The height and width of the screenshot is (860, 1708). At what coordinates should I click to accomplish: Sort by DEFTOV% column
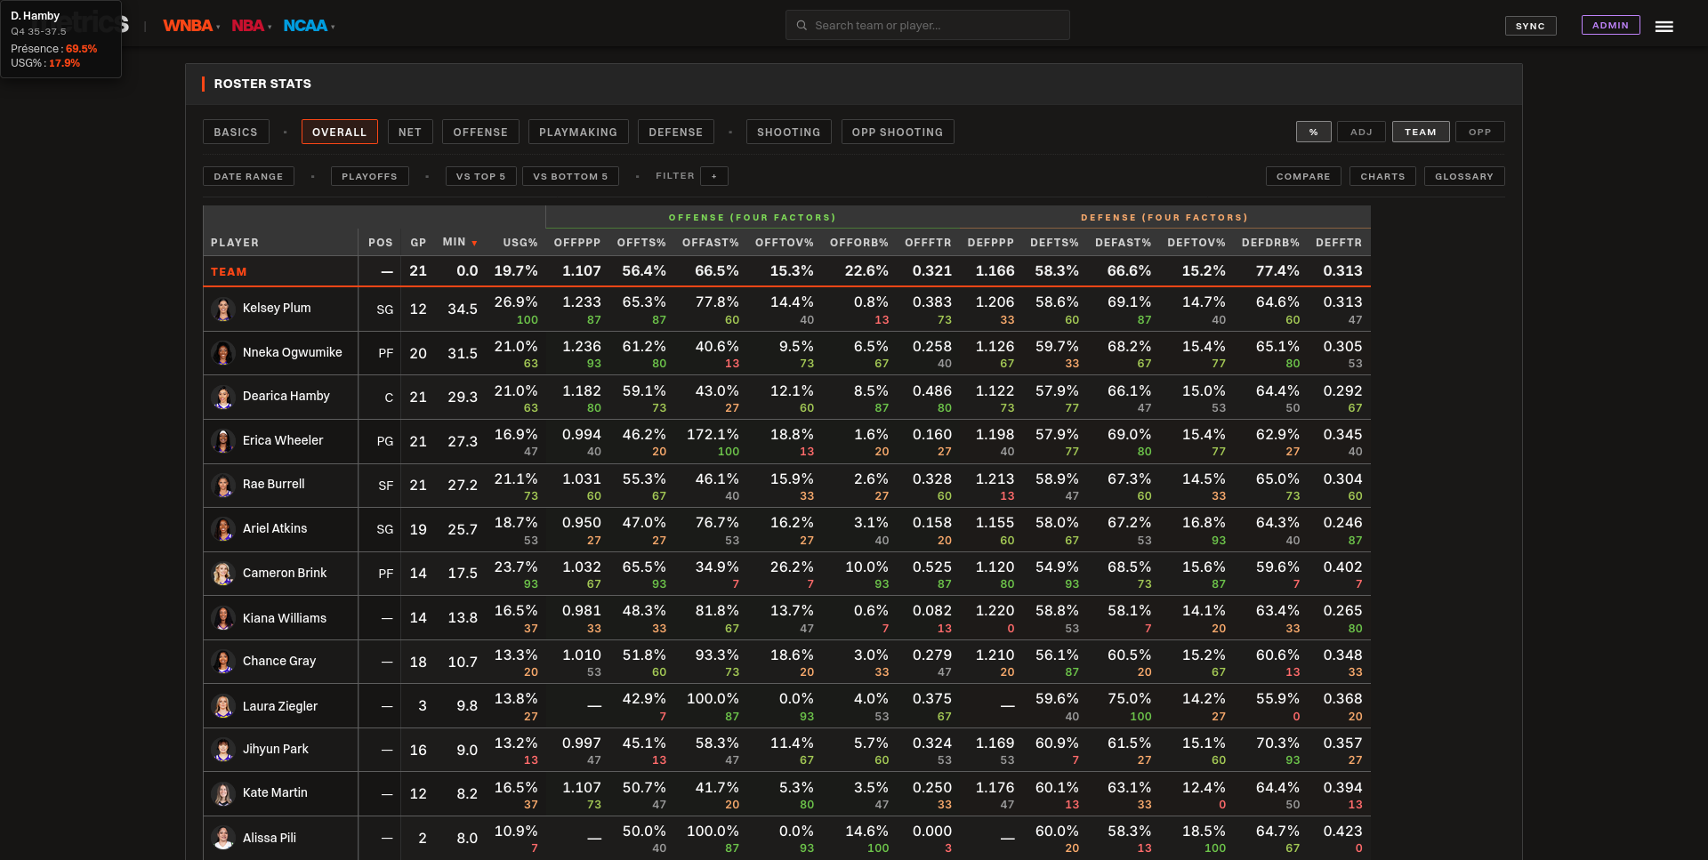point(1196,243)
